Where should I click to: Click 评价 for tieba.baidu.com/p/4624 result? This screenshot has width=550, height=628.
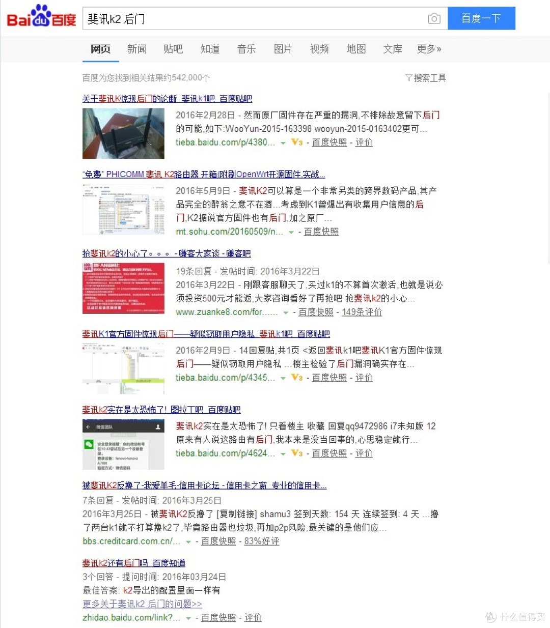364,453
